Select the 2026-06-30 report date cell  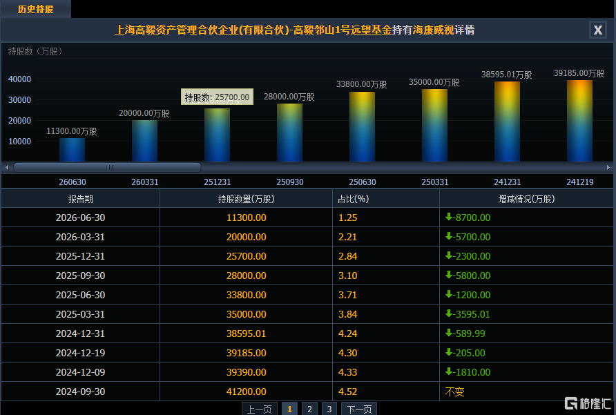click(81, 218)
